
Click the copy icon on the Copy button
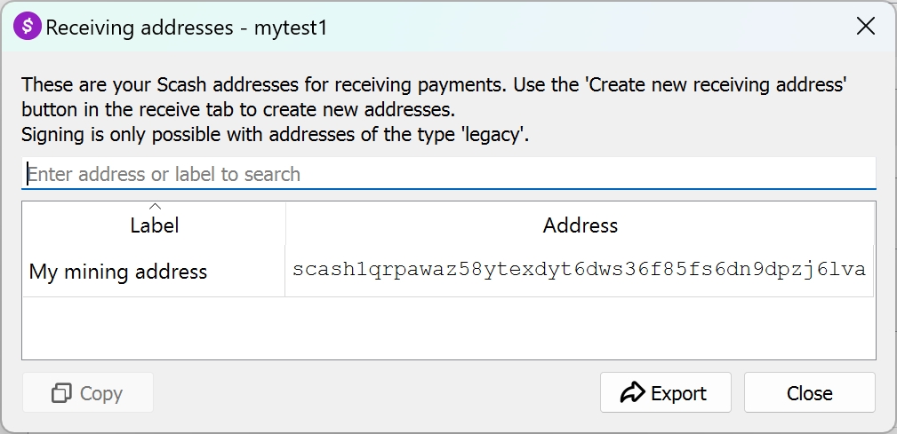coord(61,393)
